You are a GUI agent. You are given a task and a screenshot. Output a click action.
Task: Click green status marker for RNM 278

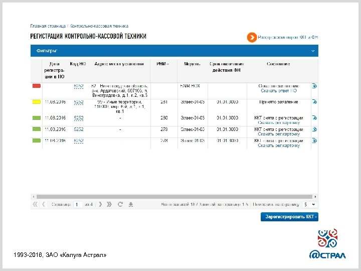click(x=37, y=141)
